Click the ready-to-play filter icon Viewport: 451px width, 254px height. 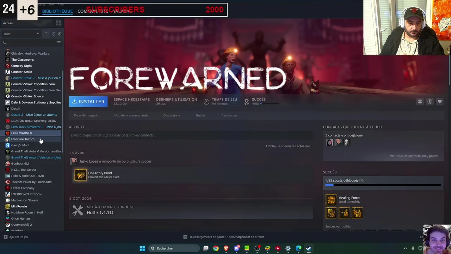pyautogui.click(x=60, y=34)
